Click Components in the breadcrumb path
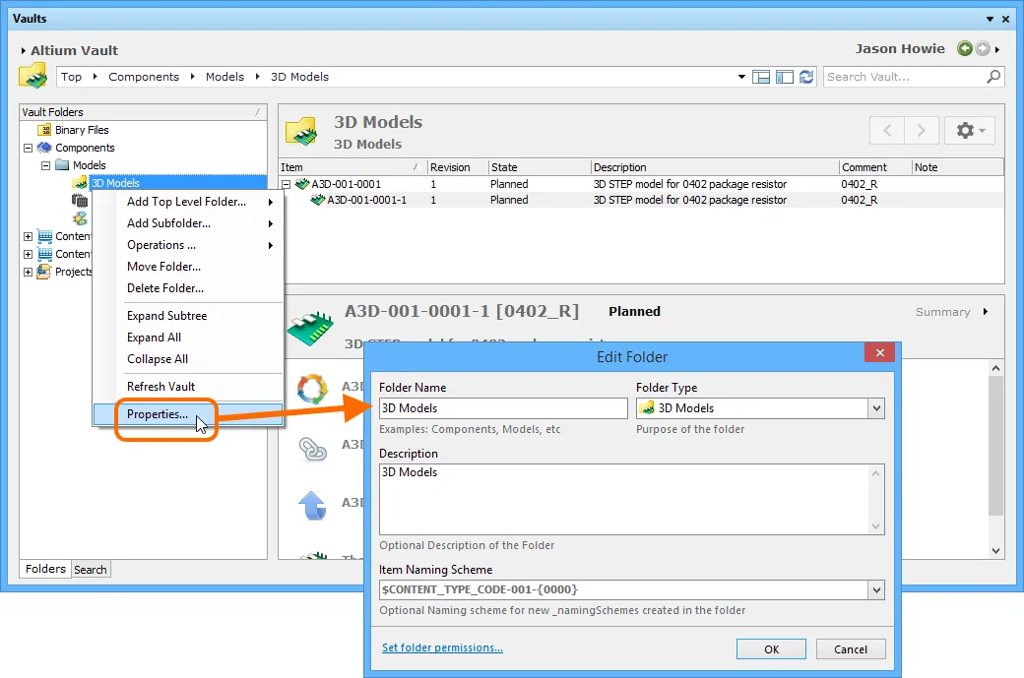Screen dimensions: 1024x678 pos(144,77)
